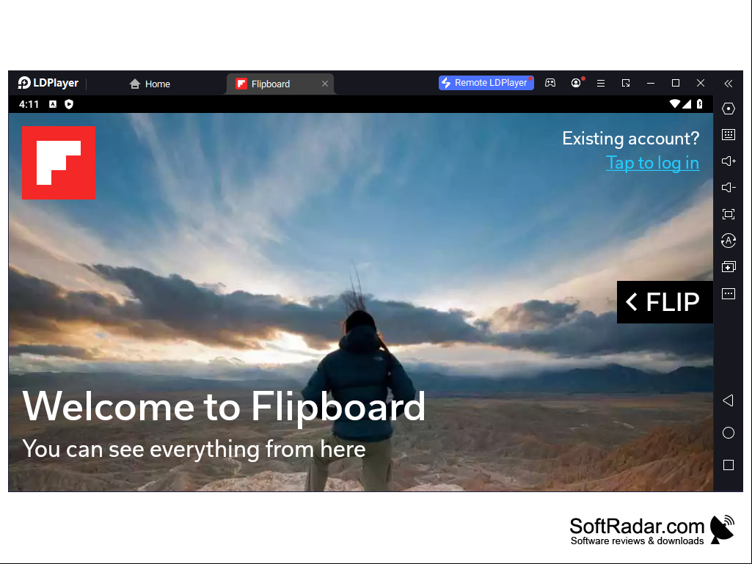752x564 pixels.
Task: Tap the 'Tap to log in' link
Action: point(652,163)
